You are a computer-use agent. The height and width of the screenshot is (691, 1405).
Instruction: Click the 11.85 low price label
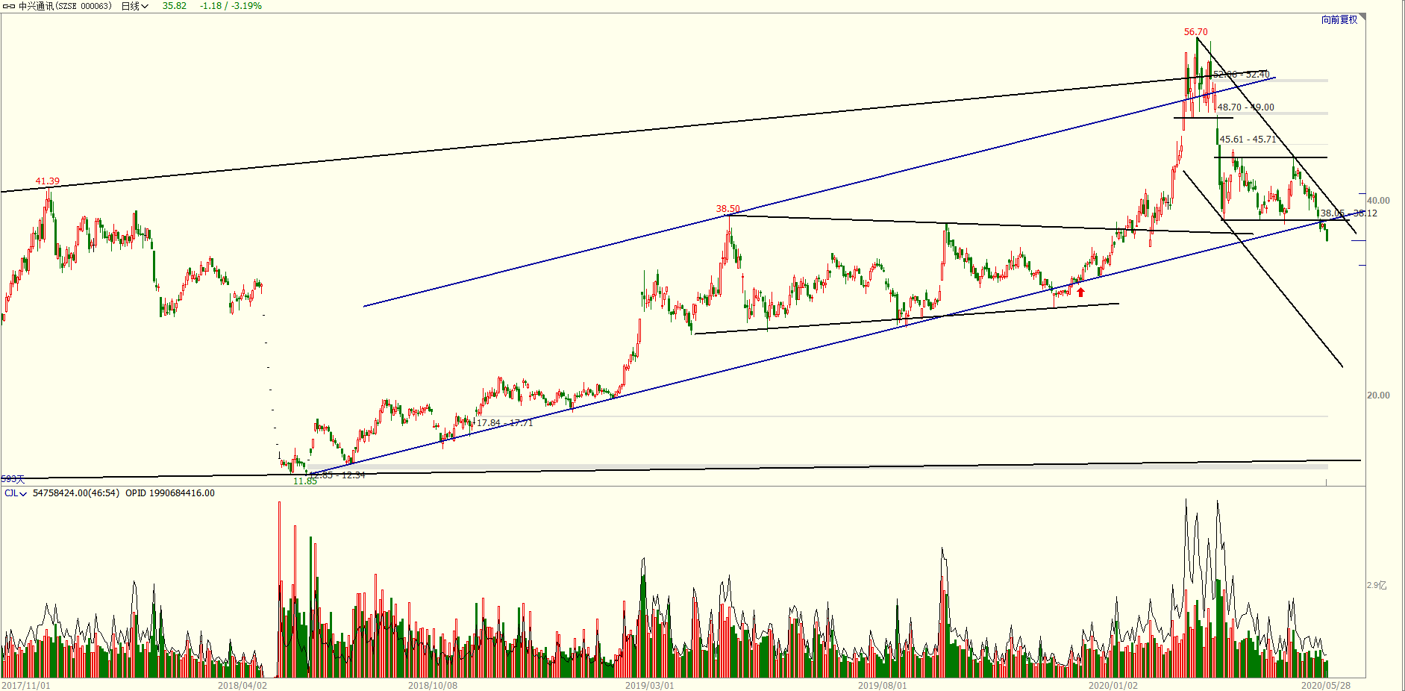coord(305,481)
